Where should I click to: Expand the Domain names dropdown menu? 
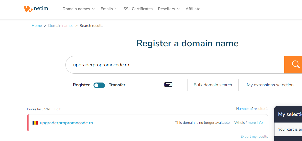(x=79, y=9)
